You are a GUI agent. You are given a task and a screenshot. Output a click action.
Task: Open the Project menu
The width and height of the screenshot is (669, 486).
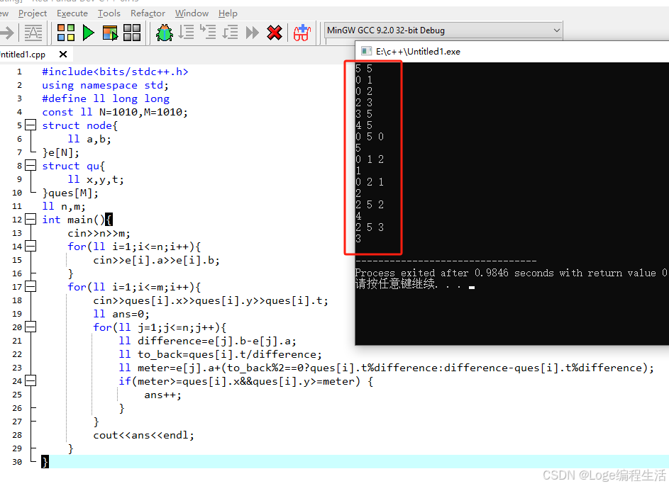(33, 13)
